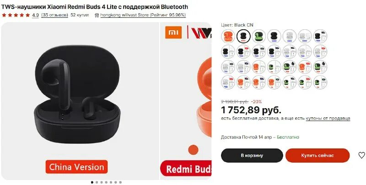Select last green swatch in bottom row

(320, 82)
